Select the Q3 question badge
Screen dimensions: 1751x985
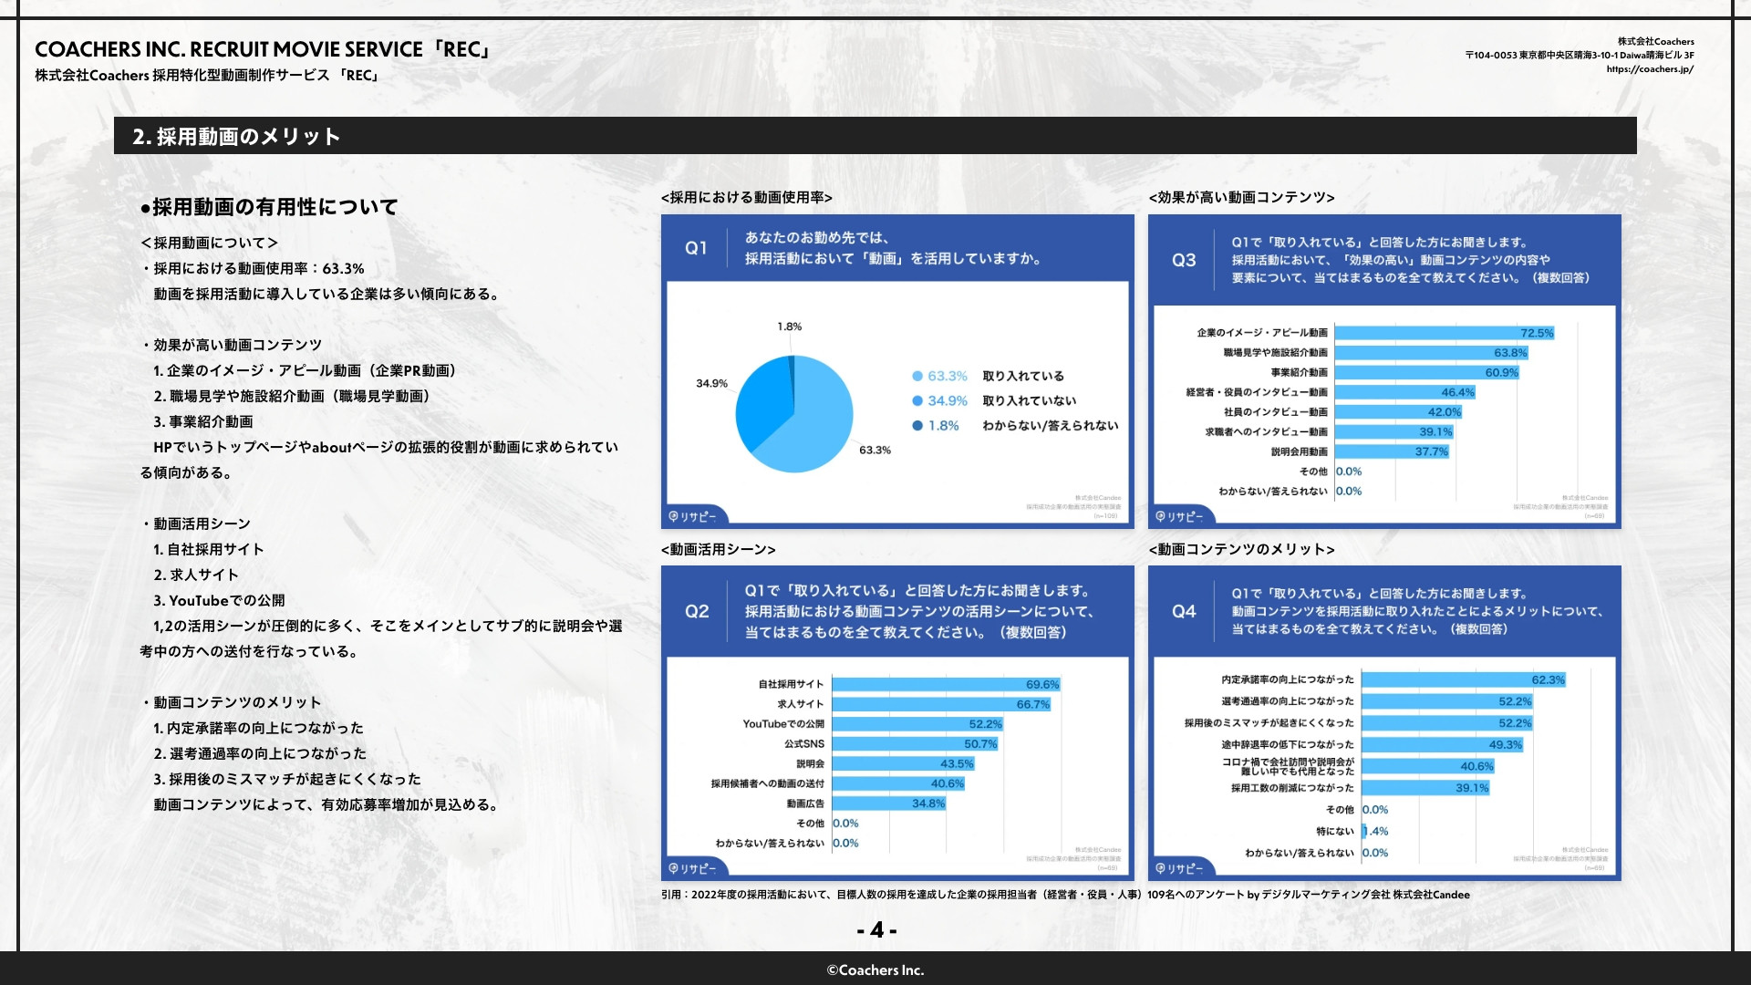1186,260
